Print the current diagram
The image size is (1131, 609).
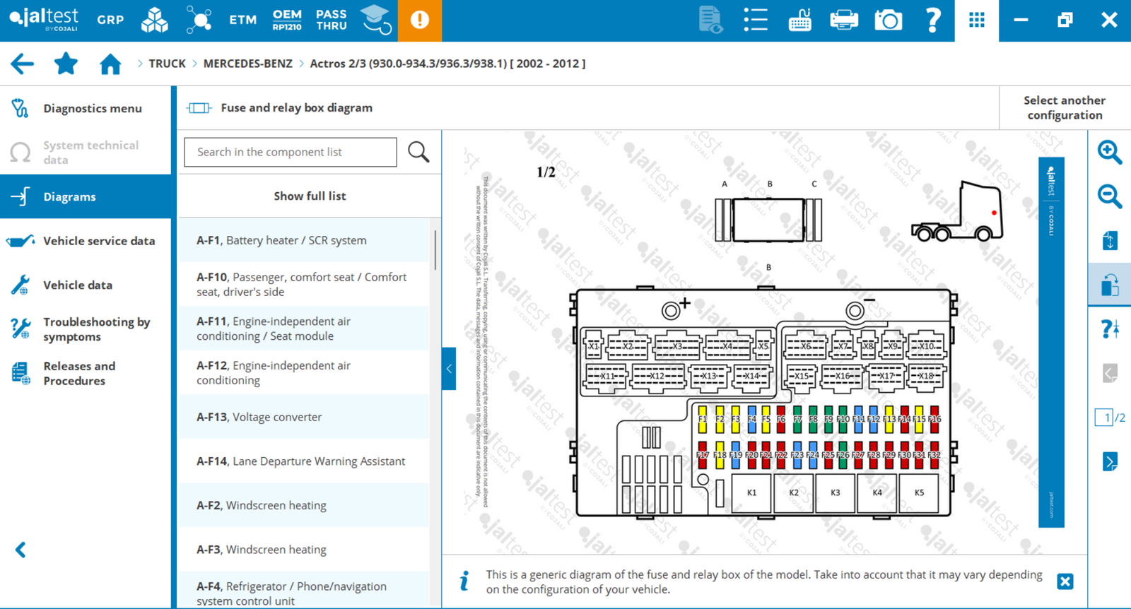point(844,20)
